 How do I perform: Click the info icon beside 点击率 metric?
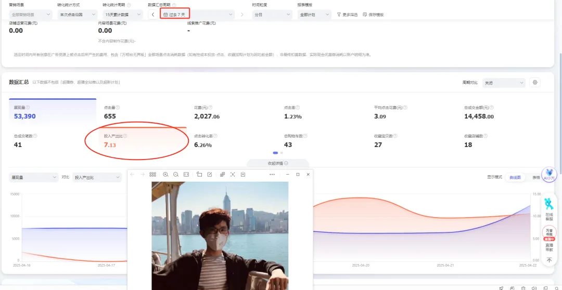point(298,108)
